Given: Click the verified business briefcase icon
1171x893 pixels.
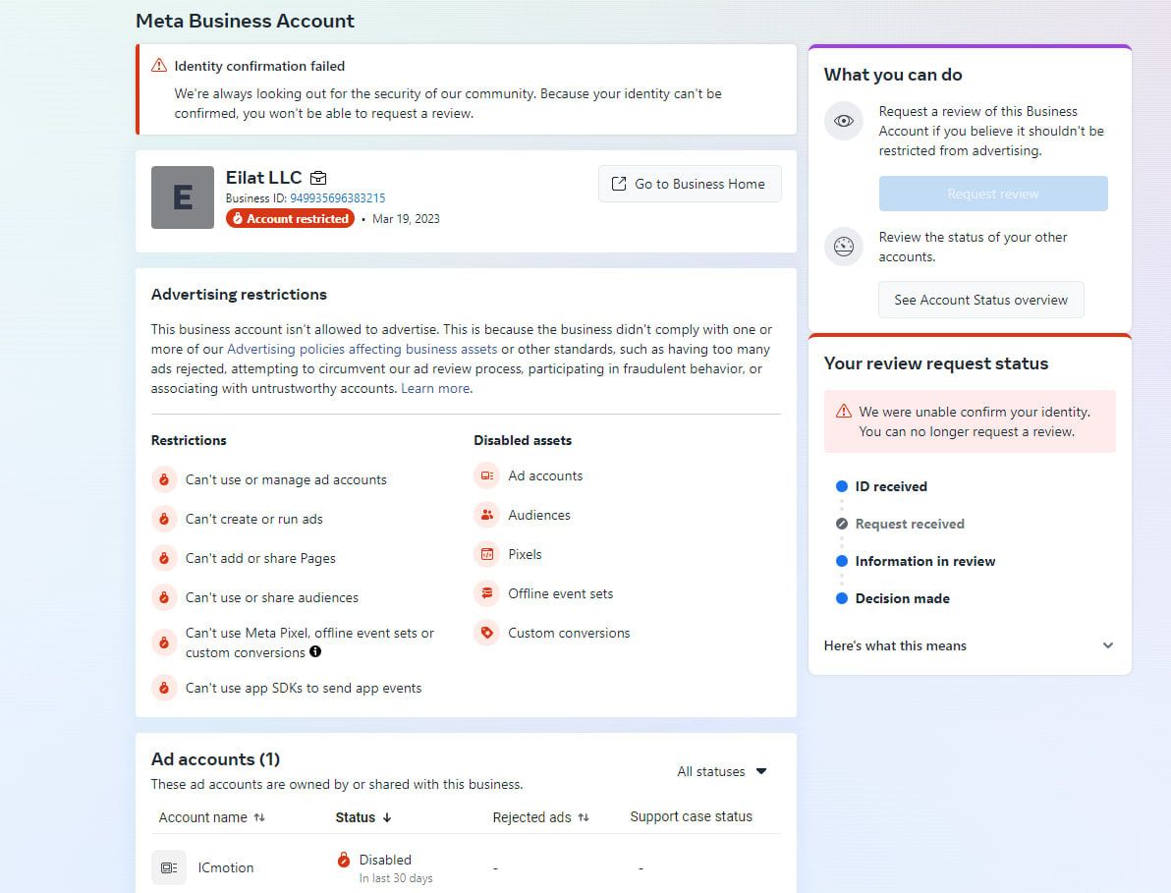Looking at the screenshot, I should [x=318, y=178].
